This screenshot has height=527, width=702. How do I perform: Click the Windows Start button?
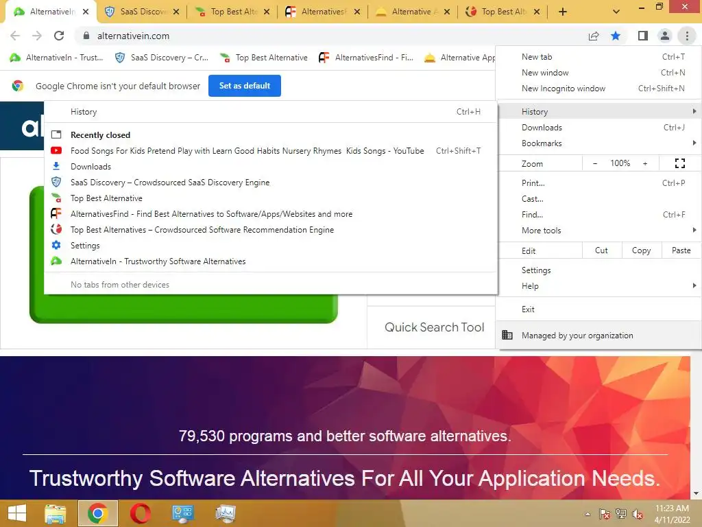click(x=17, y=513)
